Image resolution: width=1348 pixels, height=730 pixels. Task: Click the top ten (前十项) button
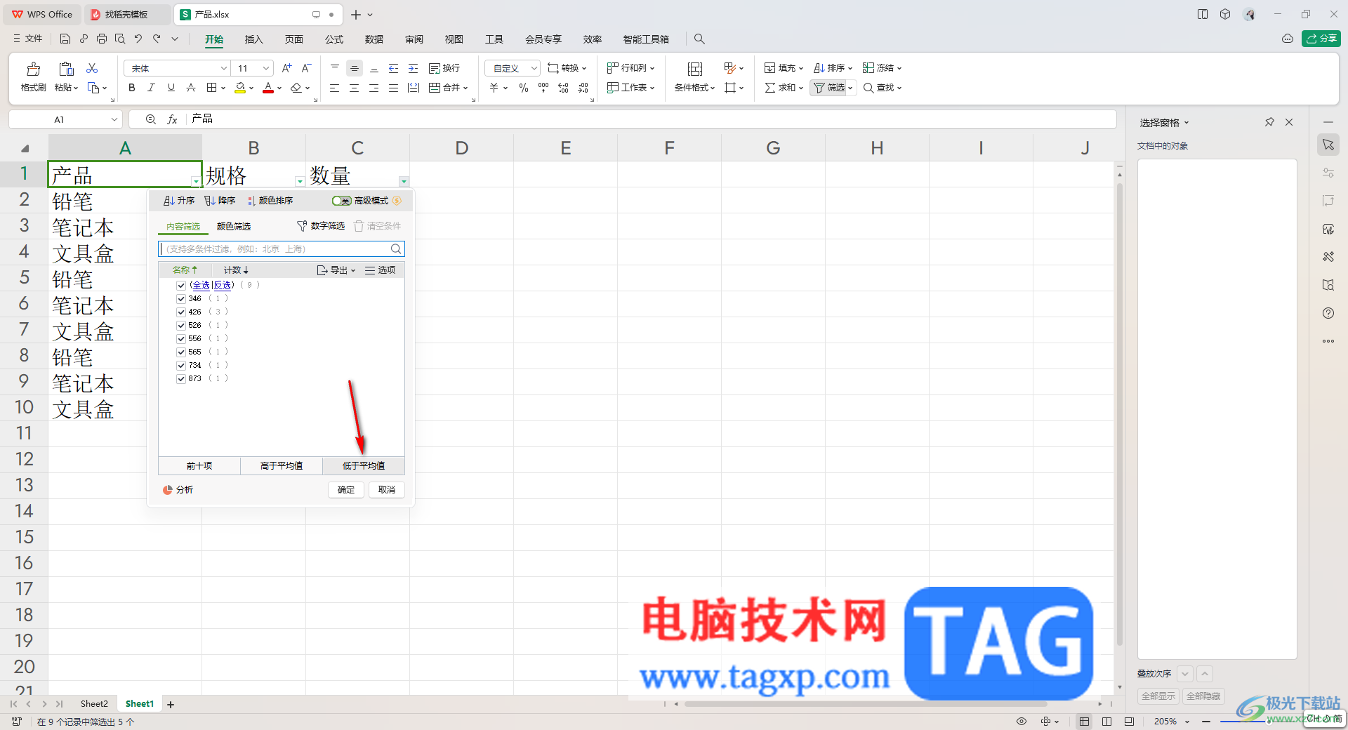coord(199,466)
